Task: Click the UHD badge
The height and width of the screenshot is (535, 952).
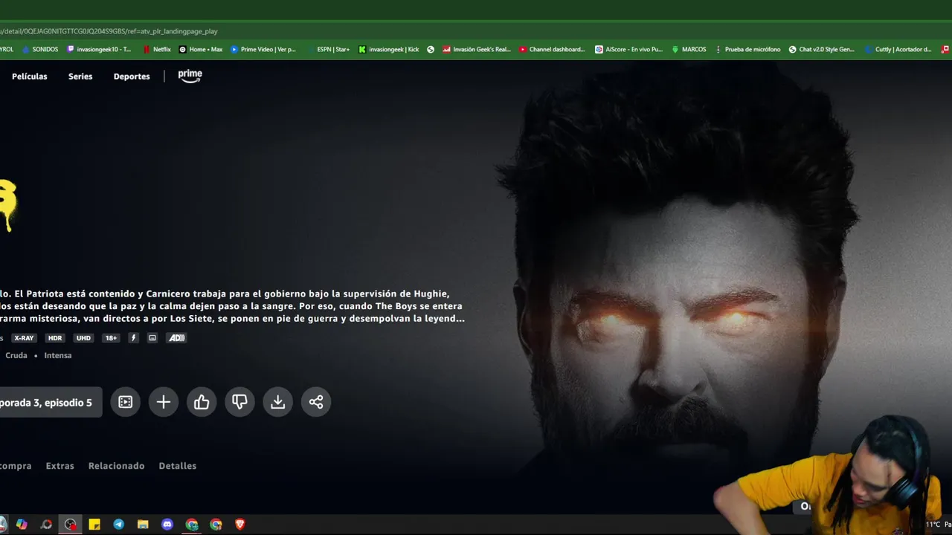Action: [x=83, y=338]
